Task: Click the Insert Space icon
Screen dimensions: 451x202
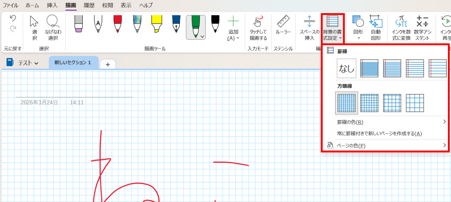Action: coord(309,27)
